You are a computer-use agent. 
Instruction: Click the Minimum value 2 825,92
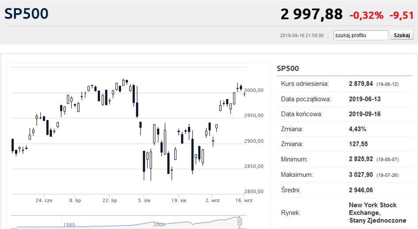pos(360,159)
